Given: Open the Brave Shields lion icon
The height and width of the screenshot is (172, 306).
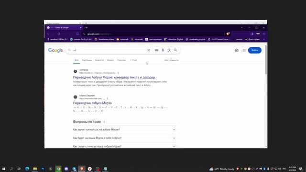Looking at the screenshot, I should (228, 34).
